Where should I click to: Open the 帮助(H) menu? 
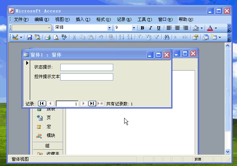[186, 20]
